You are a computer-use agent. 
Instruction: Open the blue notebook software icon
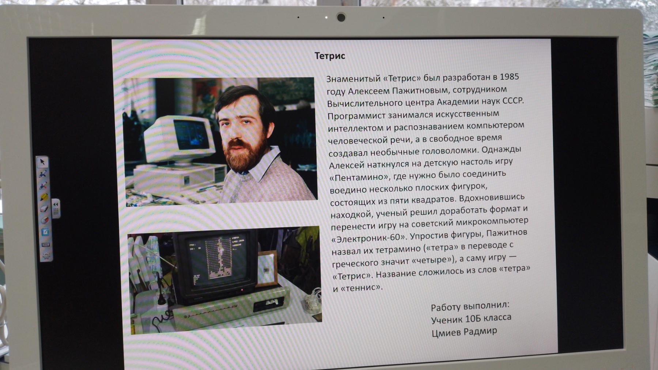(45, 232)
